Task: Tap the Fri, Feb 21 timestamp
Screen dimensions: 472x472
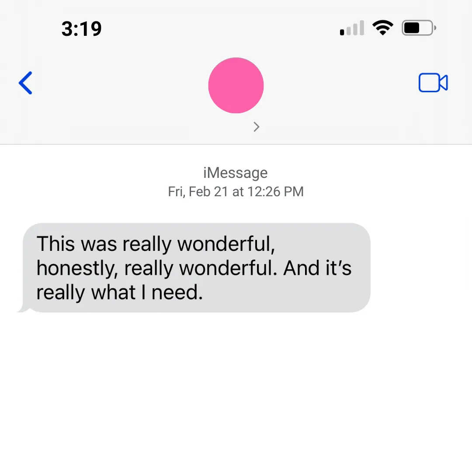Action: pyautogui.click(x=236, y=191)
